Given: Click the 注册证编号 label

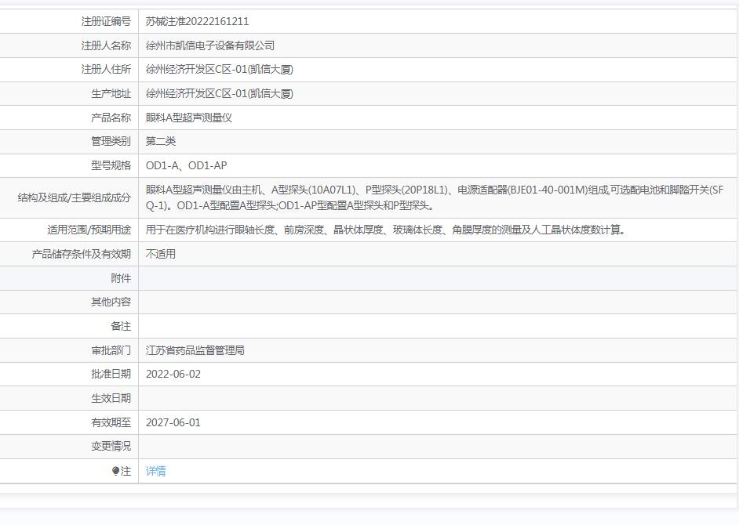Looking at the screenshot, I should click(106, 21).
